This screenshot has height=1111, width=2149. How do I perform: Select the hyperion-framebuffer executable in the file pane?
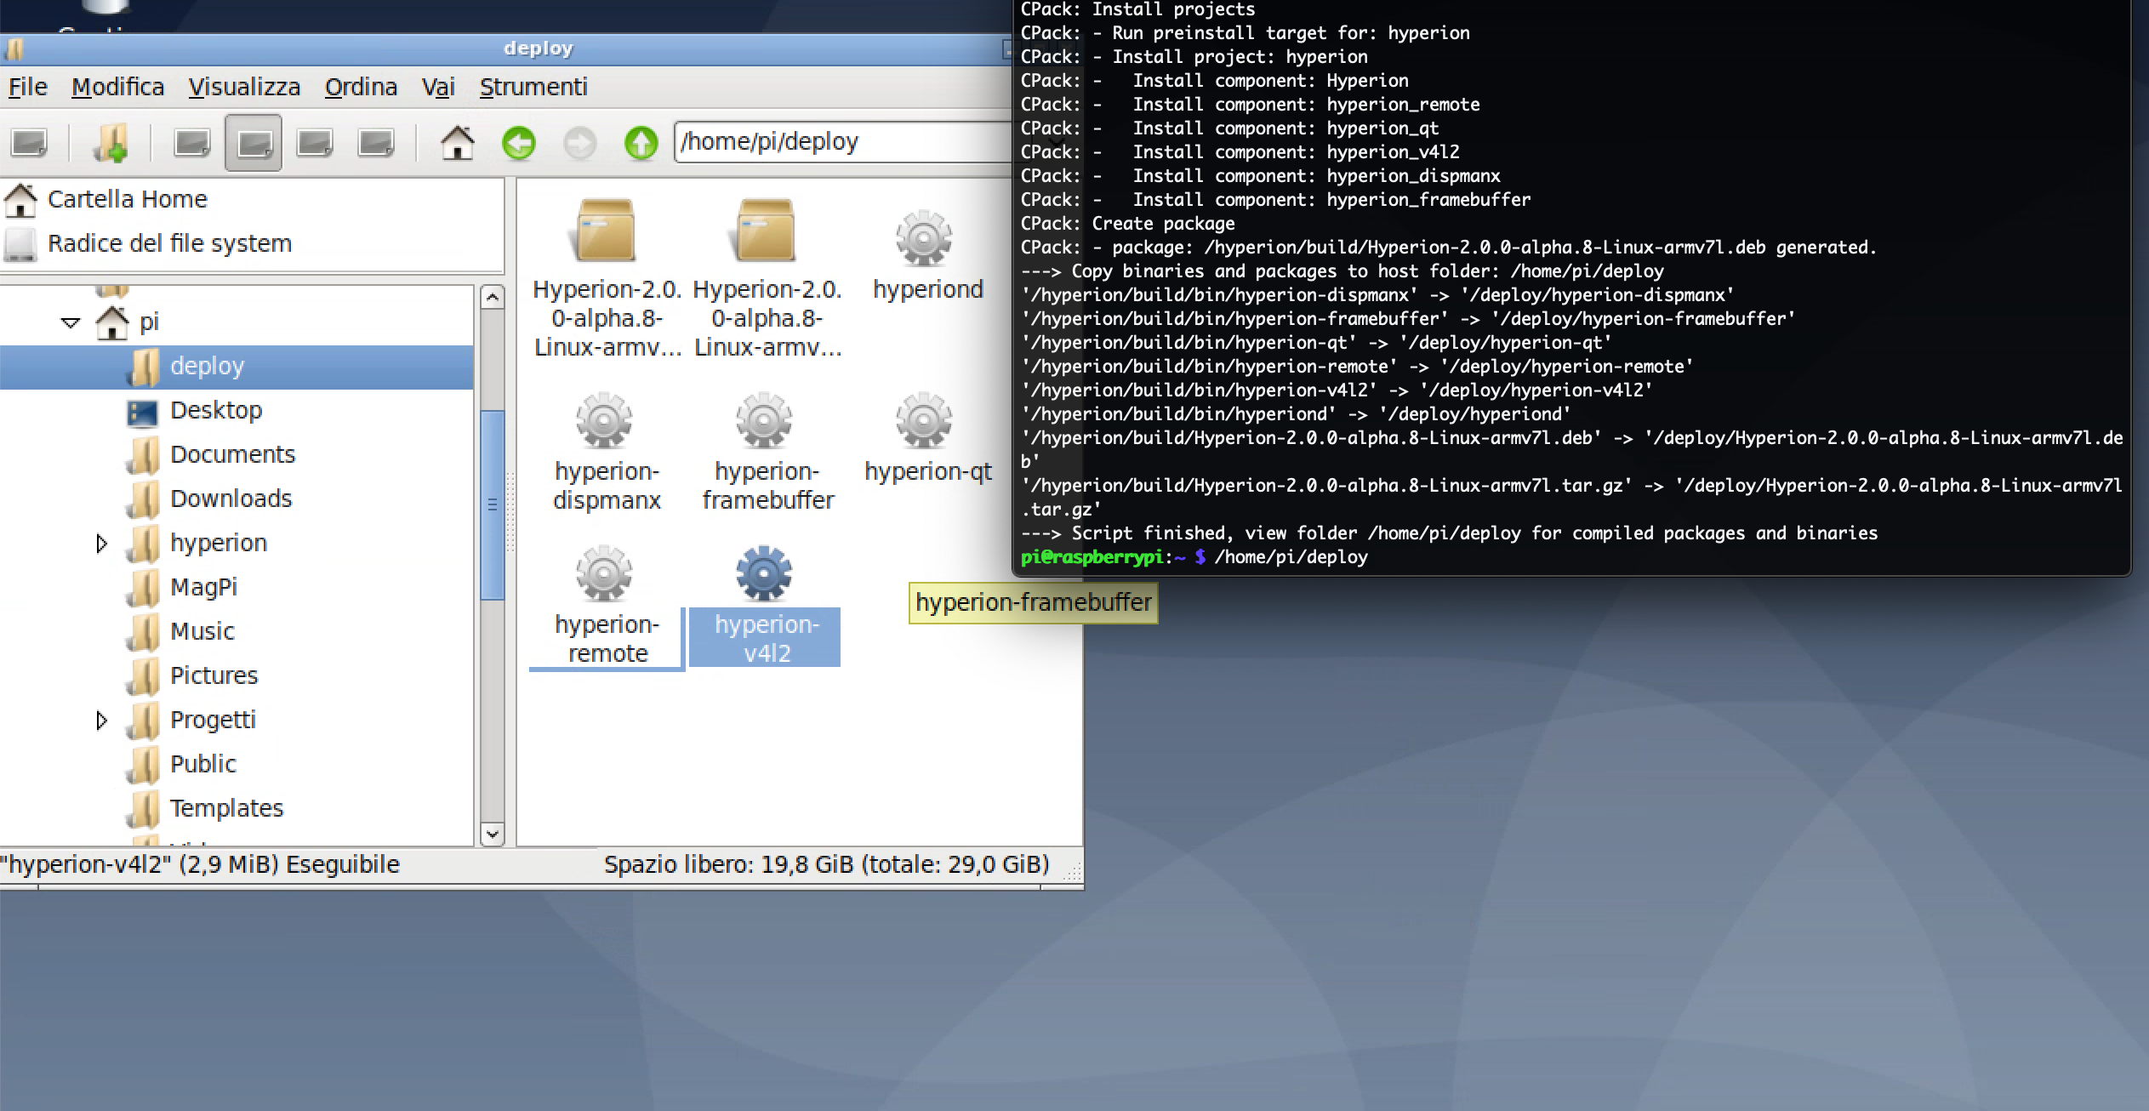coord(767,452)
